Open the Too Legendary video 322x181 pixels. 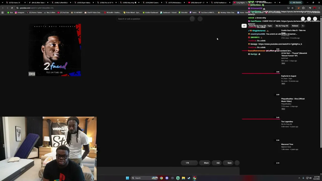pos(287,122)
